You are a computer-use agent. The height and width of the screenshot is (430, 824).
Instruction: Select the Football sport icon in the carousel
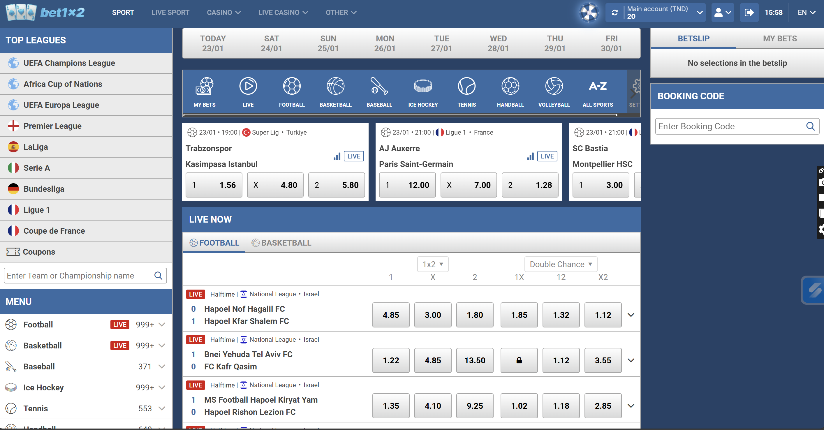291,91
